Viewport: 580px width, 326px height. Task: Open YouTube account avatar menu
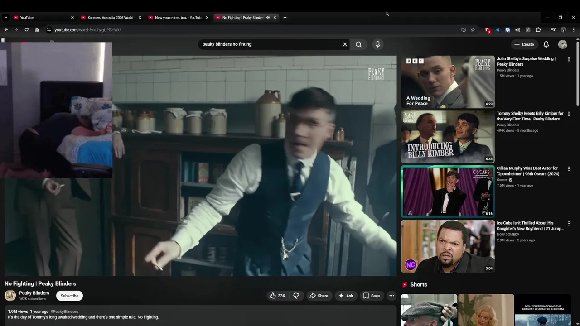[563, 44]
